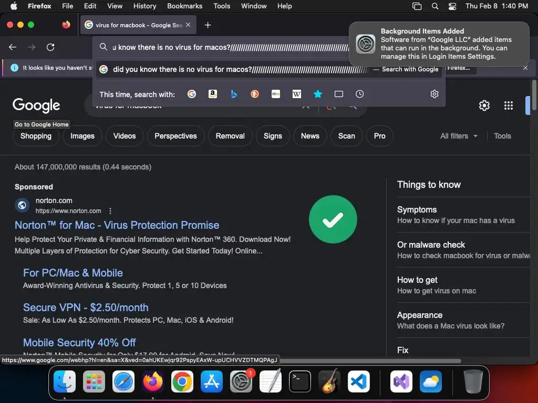Open Launchpad from the Dock
The height and width of the screenshot is (403, 538).
94,382
